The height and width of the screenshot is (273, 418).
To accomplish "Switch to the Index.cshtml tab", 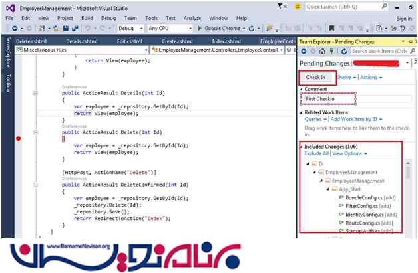I will coord(226,41).
